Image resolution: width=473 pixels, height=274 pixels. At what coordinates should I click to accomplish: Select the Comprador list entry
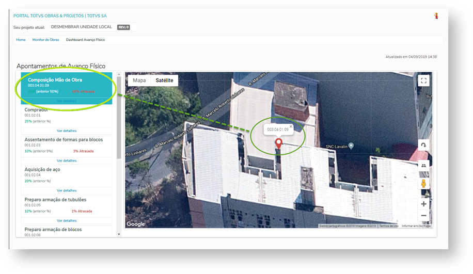coord(67,119)
